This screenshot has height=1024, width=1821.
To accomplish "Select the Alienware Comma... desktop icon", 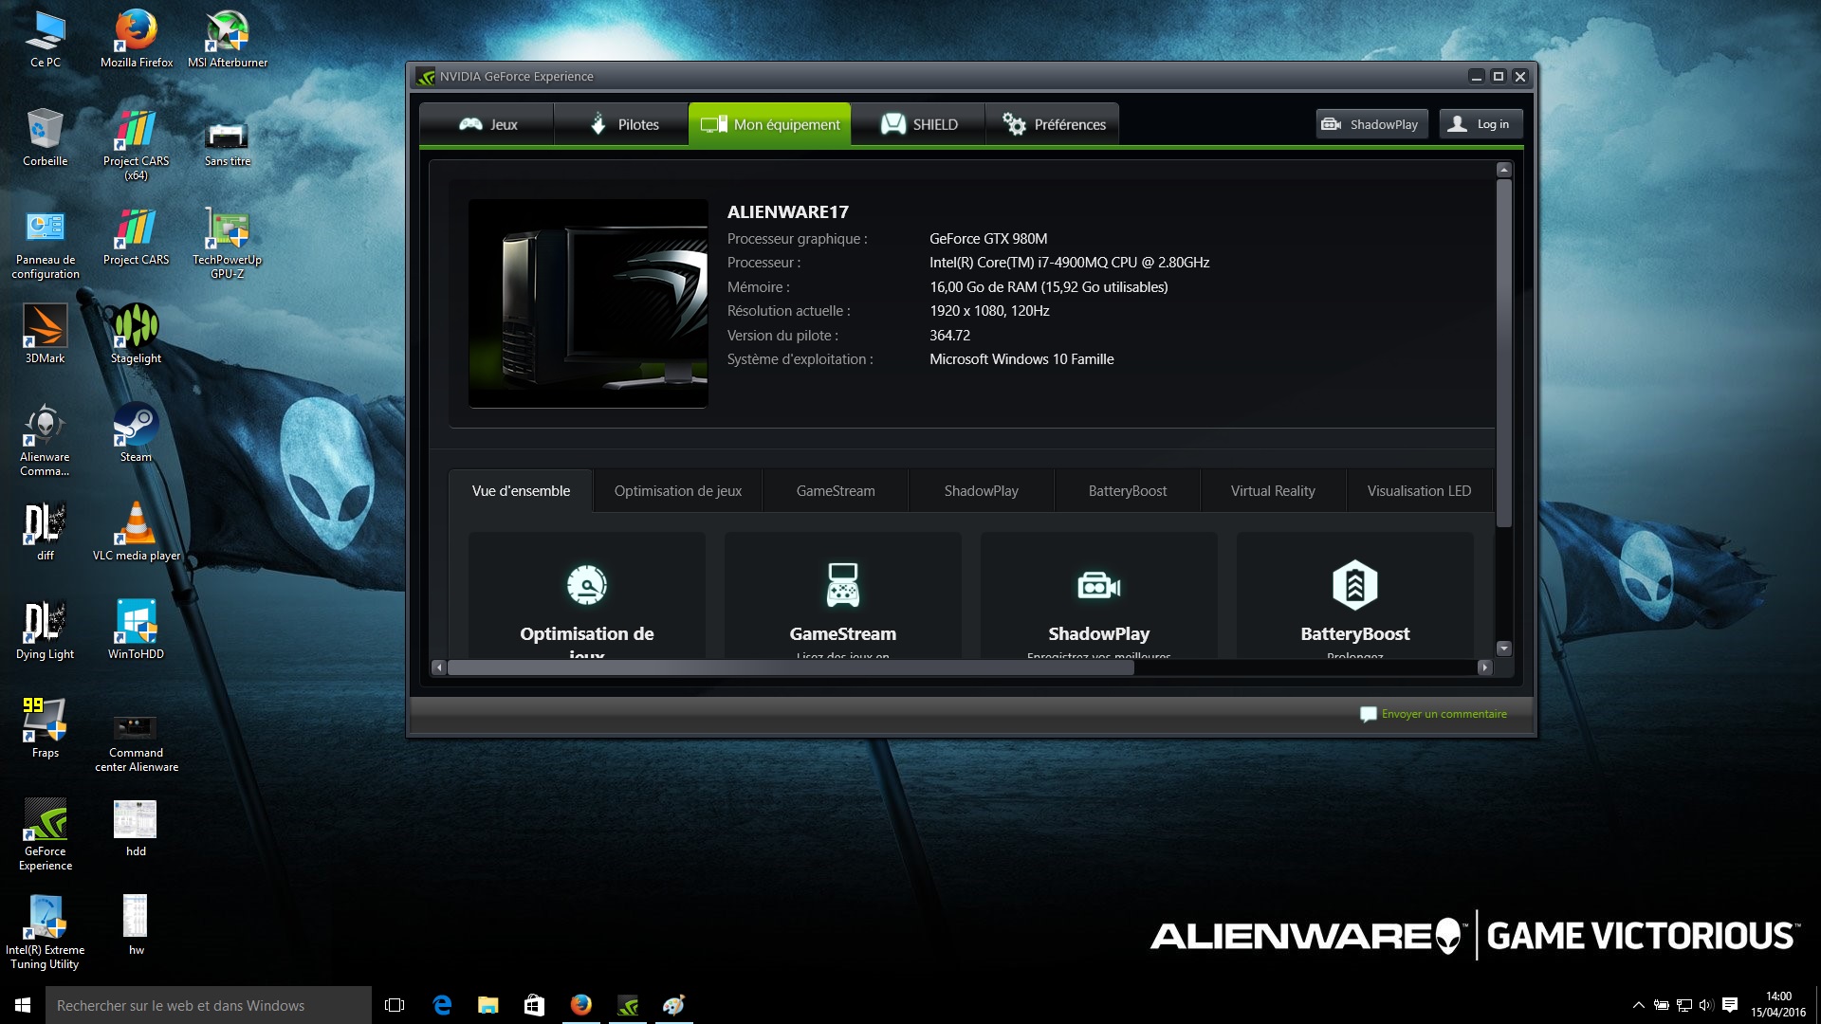I will [x=46, y=440].
